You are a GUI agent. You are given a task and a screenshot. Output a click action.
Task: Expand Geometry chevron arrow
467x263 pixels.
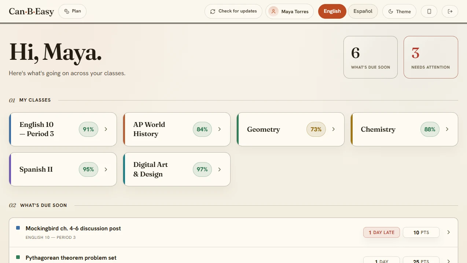tap(334, 129)
